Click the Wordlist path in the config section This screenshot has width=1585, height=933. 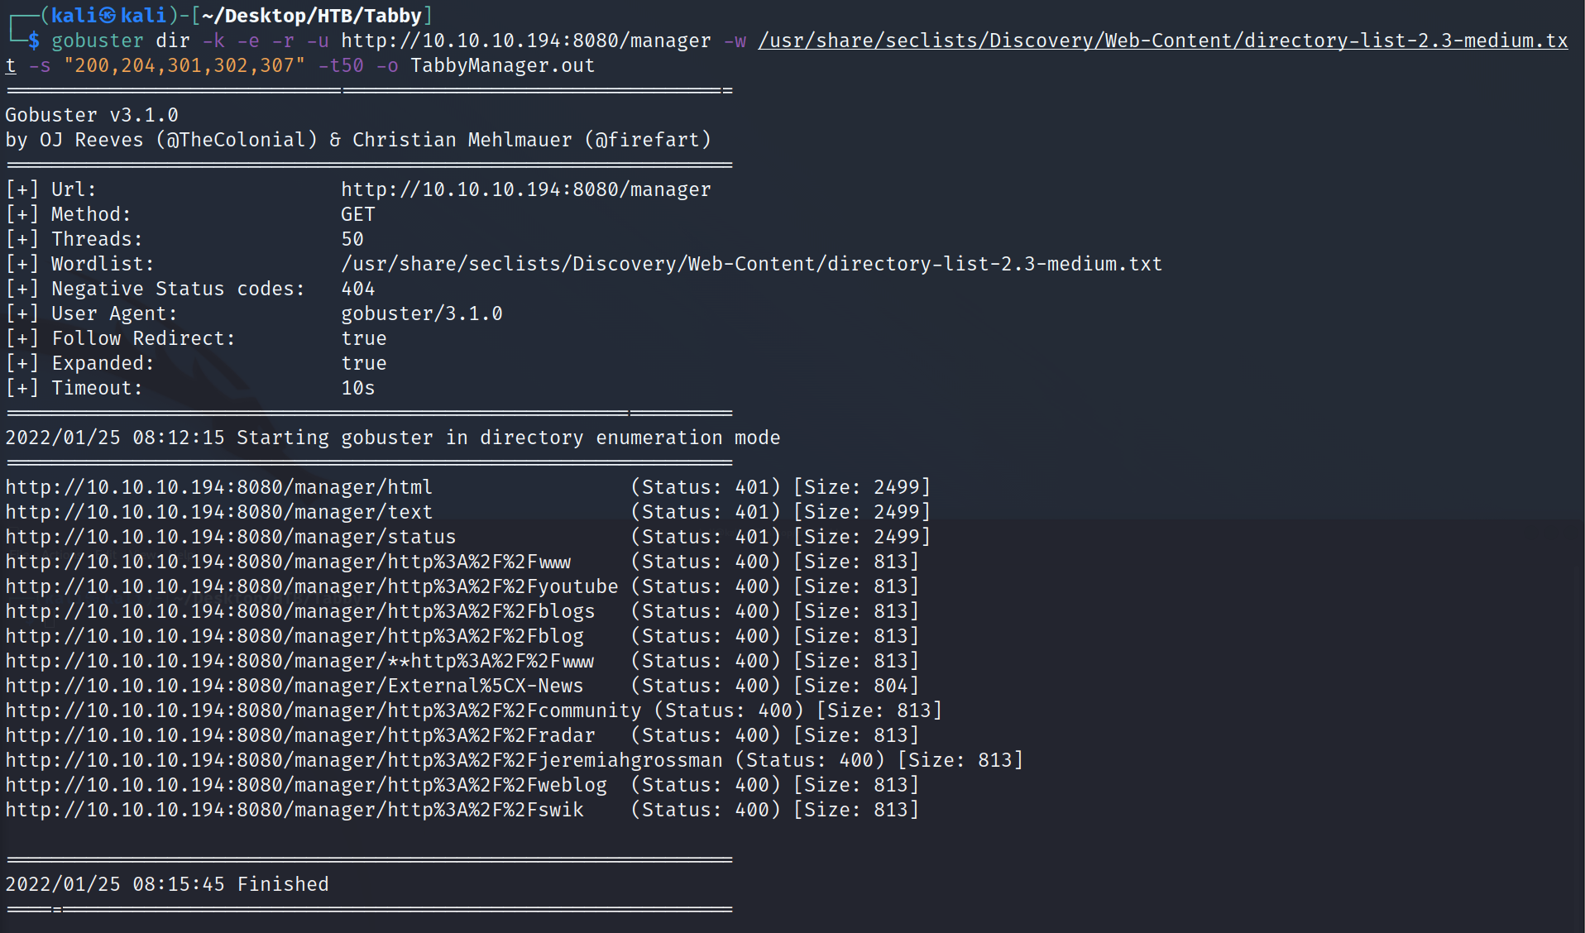[x=751, y=264]
